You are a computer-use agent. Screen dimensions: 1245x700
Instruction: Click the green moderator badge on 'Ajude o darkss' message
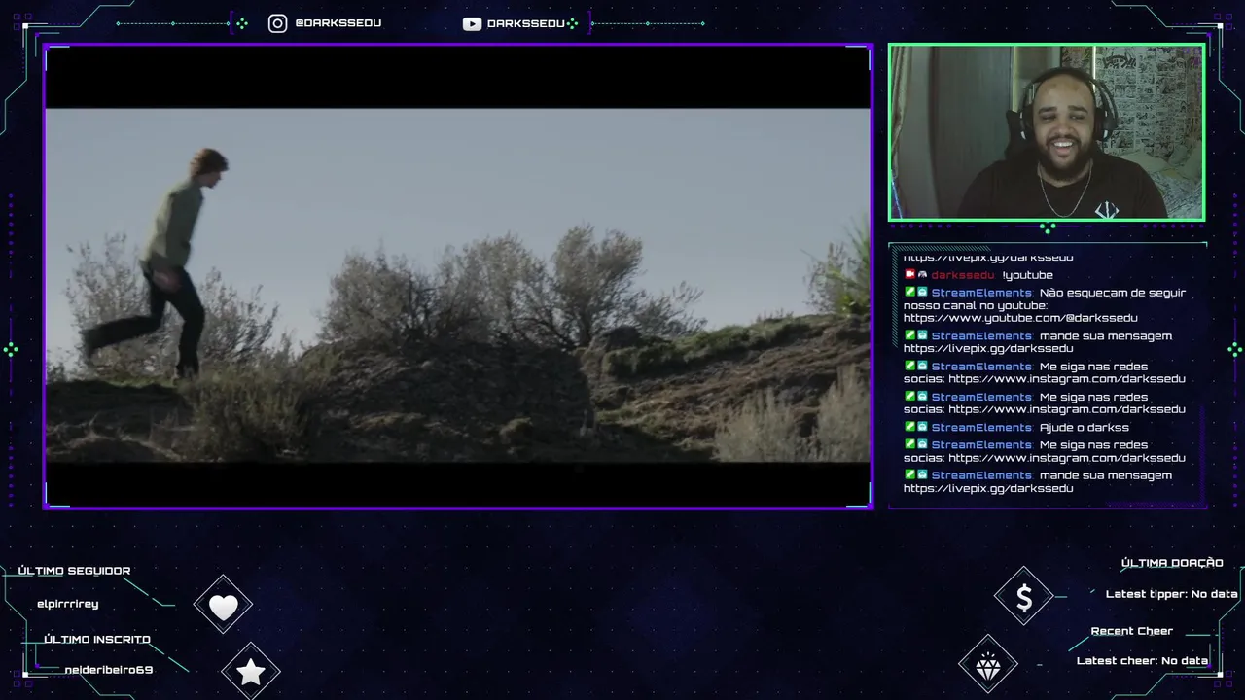tap(909, 427)
